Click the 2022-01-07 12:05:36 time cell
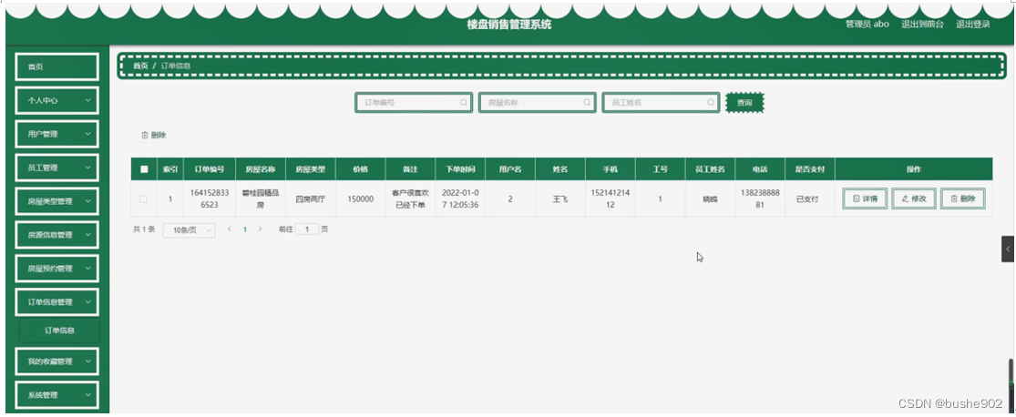This screenshot has height=417, width=1016. tap(460, 199)
